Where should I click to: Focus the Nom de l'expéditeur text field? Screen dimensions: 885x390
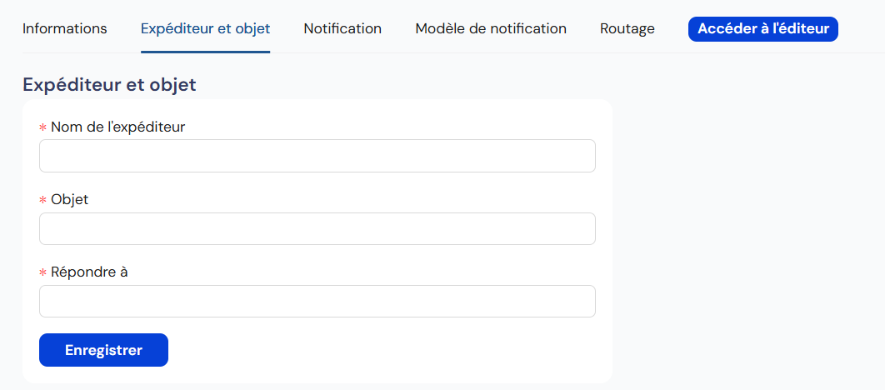pyautogui.click(x=317, y=156)
